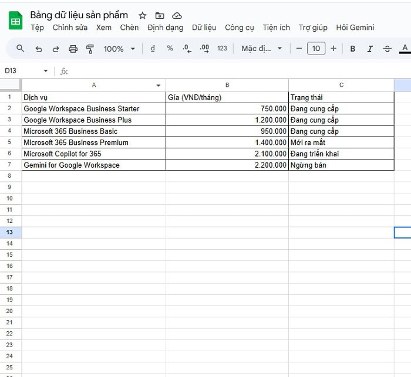Select cell Google Workspace Business Plus
This screenshot has width=411, height=377.
click(94, 120)
